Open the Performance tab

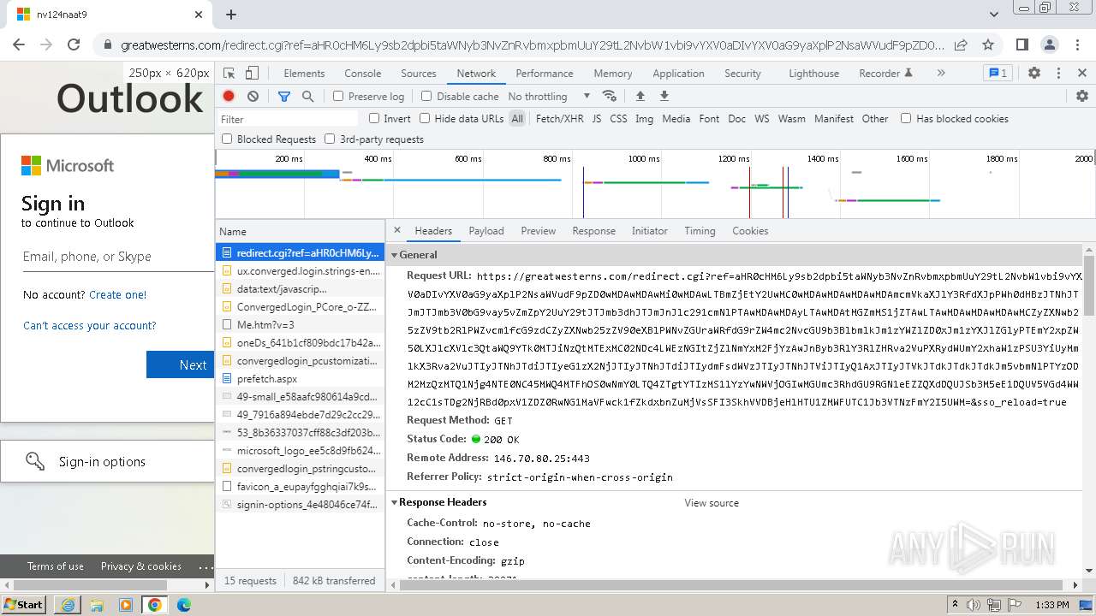[x=544, y=74]
